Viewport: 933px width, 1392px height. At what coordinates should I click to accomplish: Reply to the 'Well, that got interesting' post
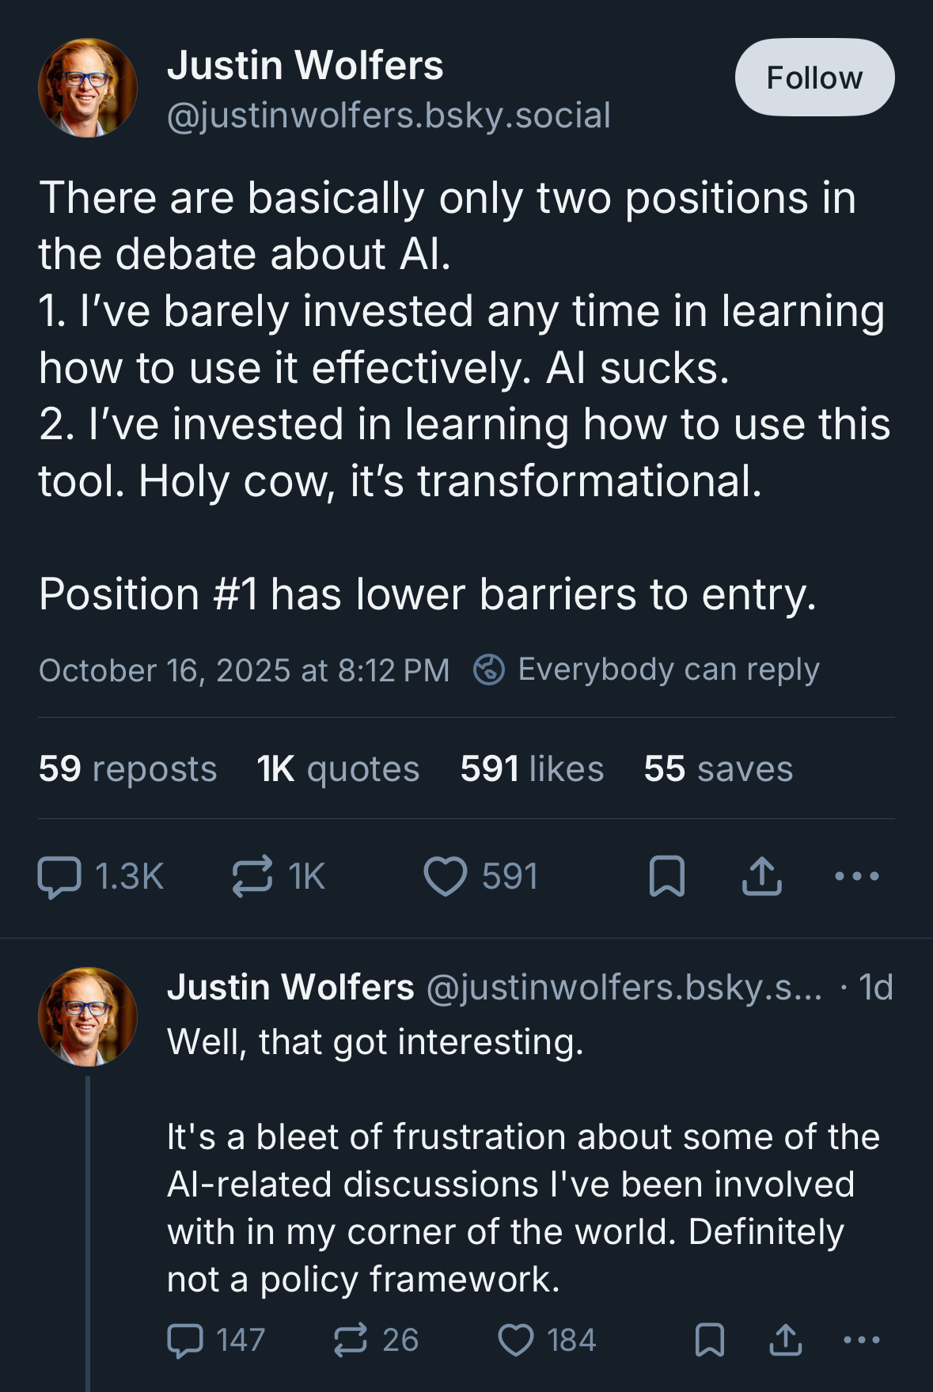(186, 1340)
